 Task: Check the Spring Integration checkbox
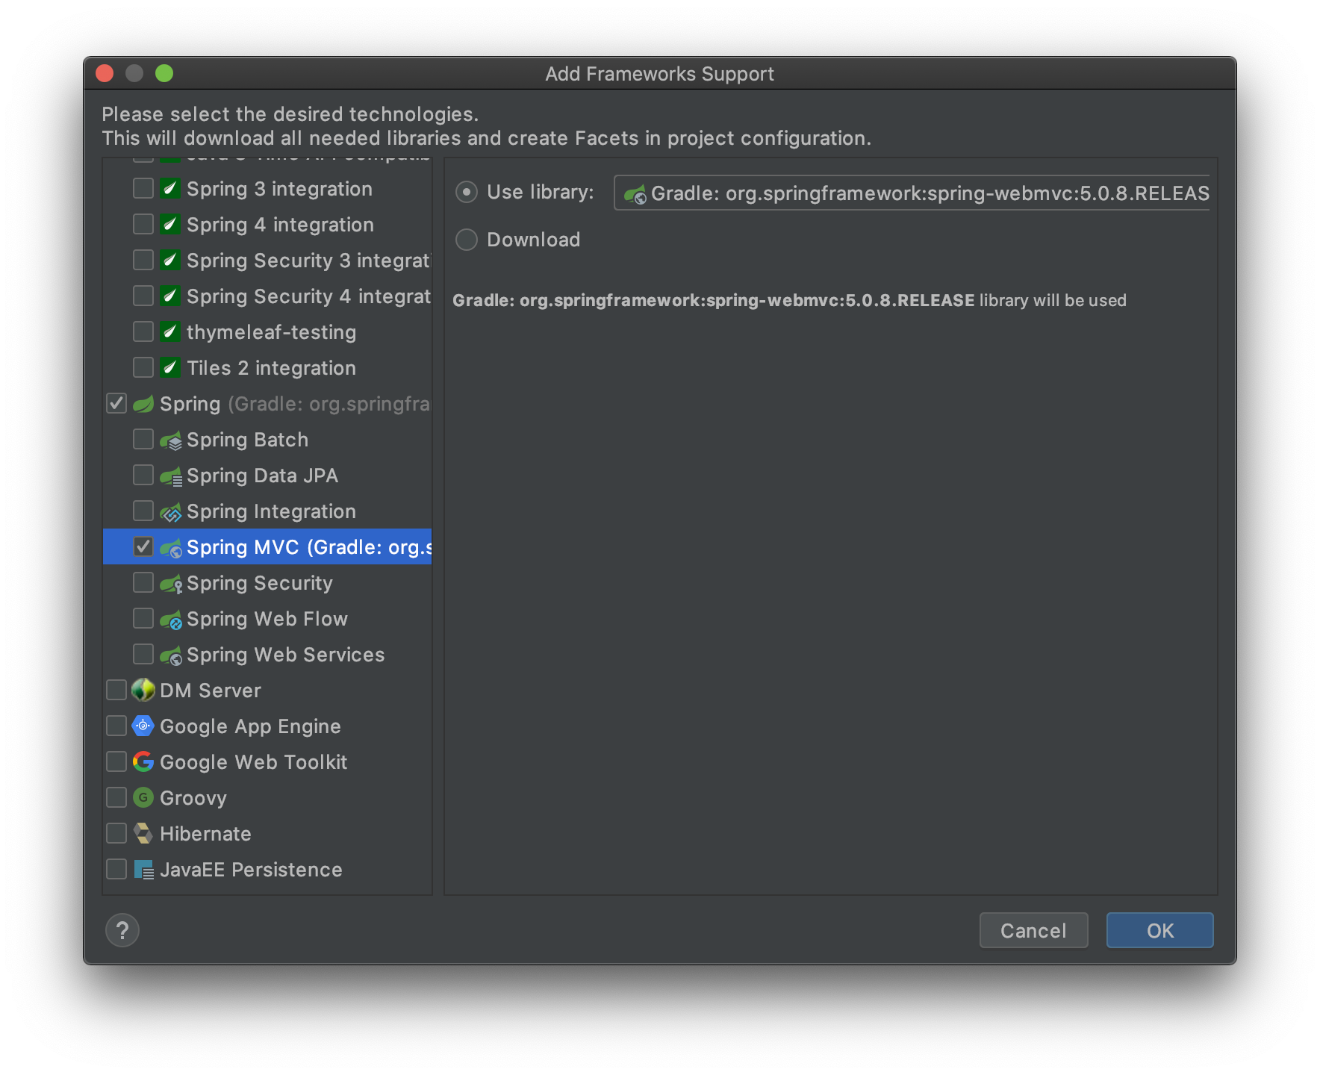(x=143, y=511)
